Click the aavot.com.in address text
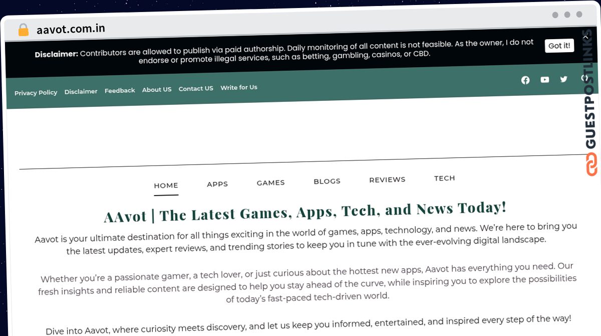This screenshot has height=336, width=601. pos(71,29)
